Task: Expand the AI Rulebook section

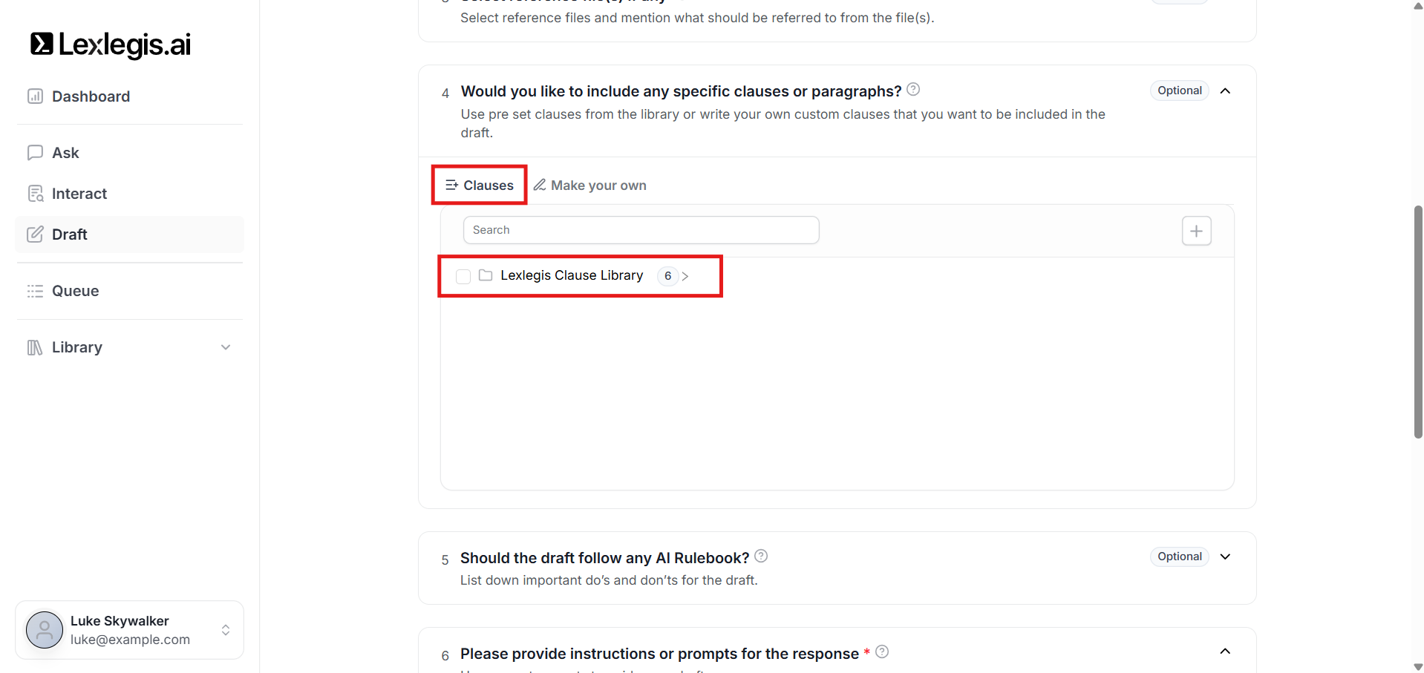Action: pos(1225,557)
